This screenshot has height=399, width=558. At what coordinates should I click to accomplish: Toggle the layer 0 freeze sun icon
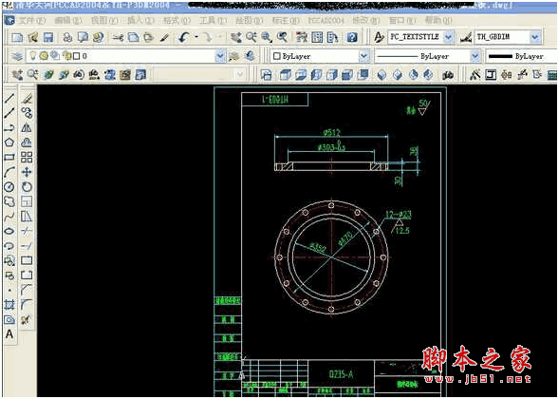coord(44,55)
